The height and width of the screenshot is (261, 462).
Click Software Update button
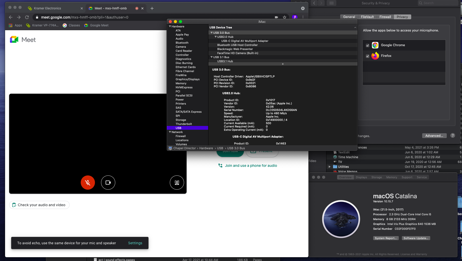tap(416, 238)
